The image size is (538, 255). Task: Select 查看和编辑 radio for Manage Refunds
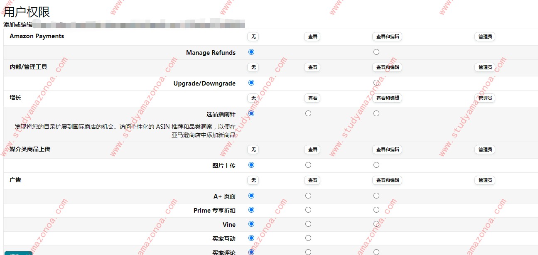coord(376,52)
